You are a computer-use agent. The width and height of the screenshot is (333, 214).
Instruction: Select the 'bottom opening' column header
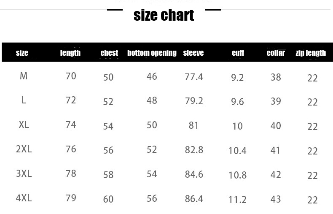[x=152, y=53]
